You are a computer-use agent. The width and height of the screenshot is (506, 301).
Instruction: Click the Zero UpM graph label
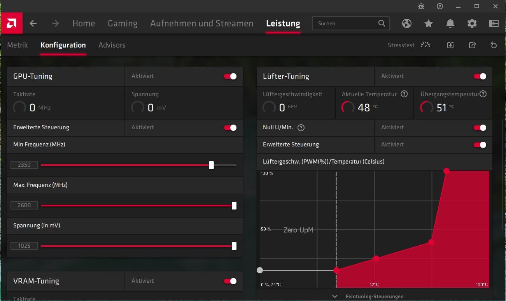[298, 230]
